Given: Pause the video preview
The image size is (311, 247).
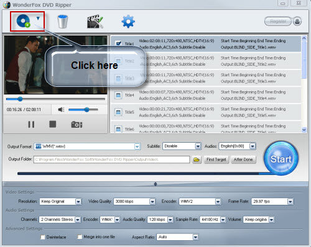Looking at the screenshot, I should tap(31, 124).
